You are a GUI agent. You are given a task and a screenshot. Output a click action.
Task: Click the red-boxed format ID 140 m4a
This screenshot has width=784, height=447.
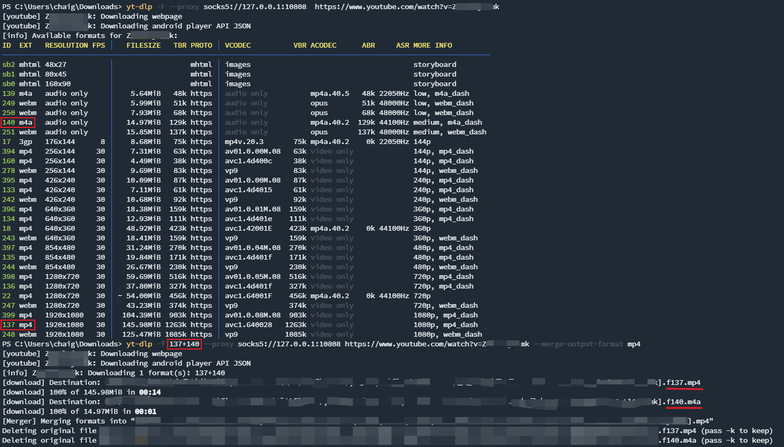click(18, 123)
